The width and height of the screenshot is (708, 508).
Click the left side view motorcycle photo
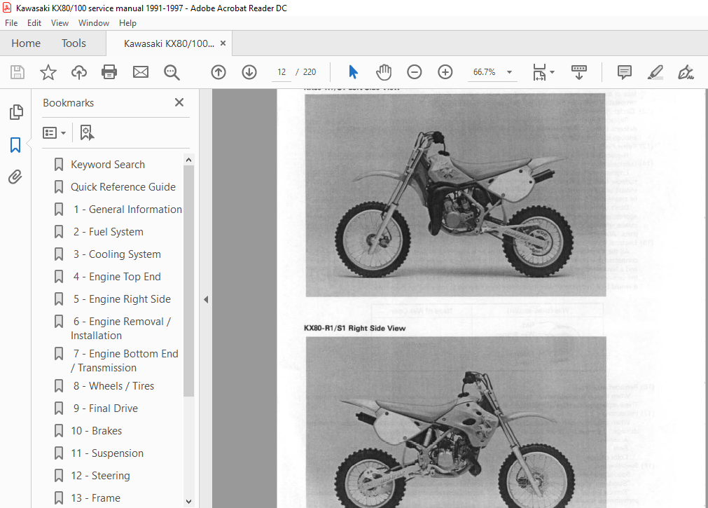click(x=455, y=195)
